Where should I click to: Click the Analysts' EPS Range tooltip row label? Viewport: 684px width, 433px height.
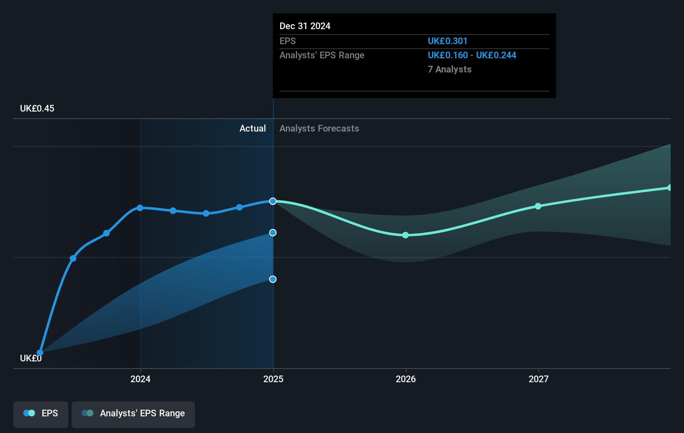[x=322, y=55]
